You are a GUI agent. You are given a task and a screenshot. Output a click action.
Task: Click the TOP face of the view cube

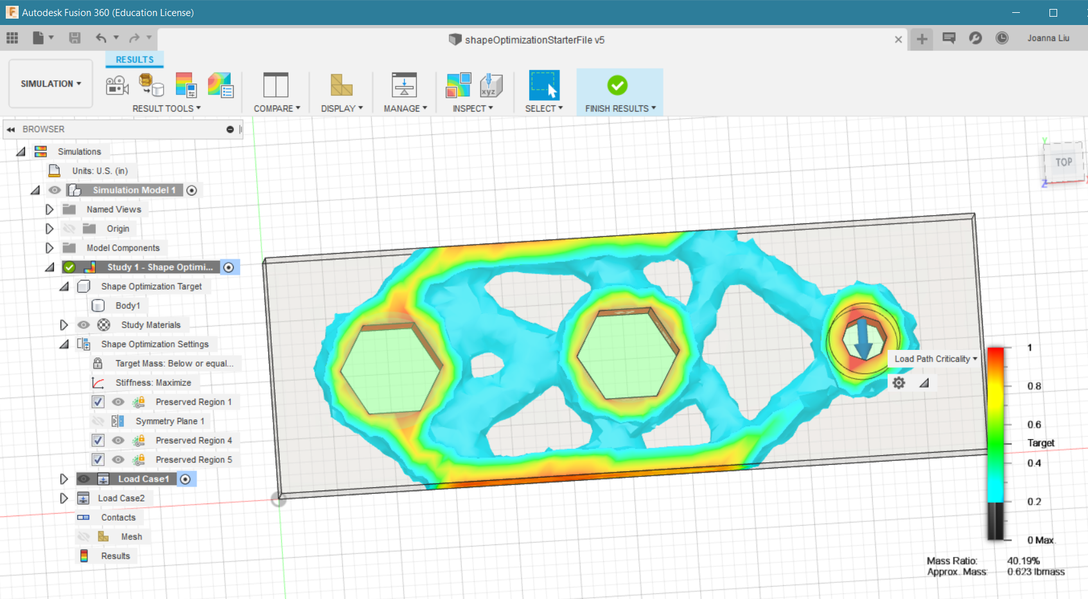tap(1064, 162)
